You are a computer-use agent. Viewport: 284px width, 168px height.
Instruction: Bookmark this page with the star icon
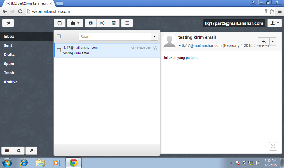click(272, 12)
